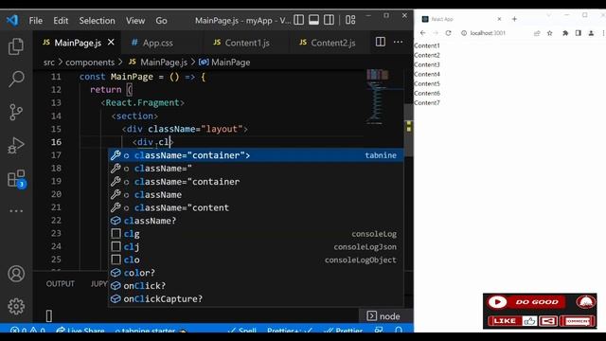Open the Go menu

[161, 21]
